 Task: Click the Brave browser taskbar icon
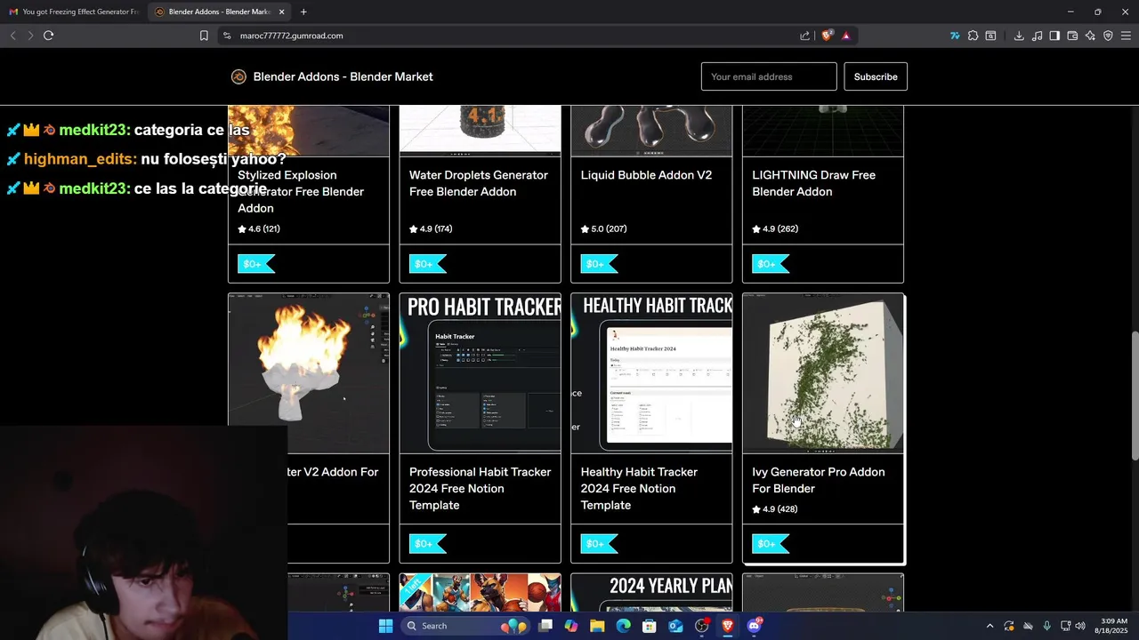point(728,626)
